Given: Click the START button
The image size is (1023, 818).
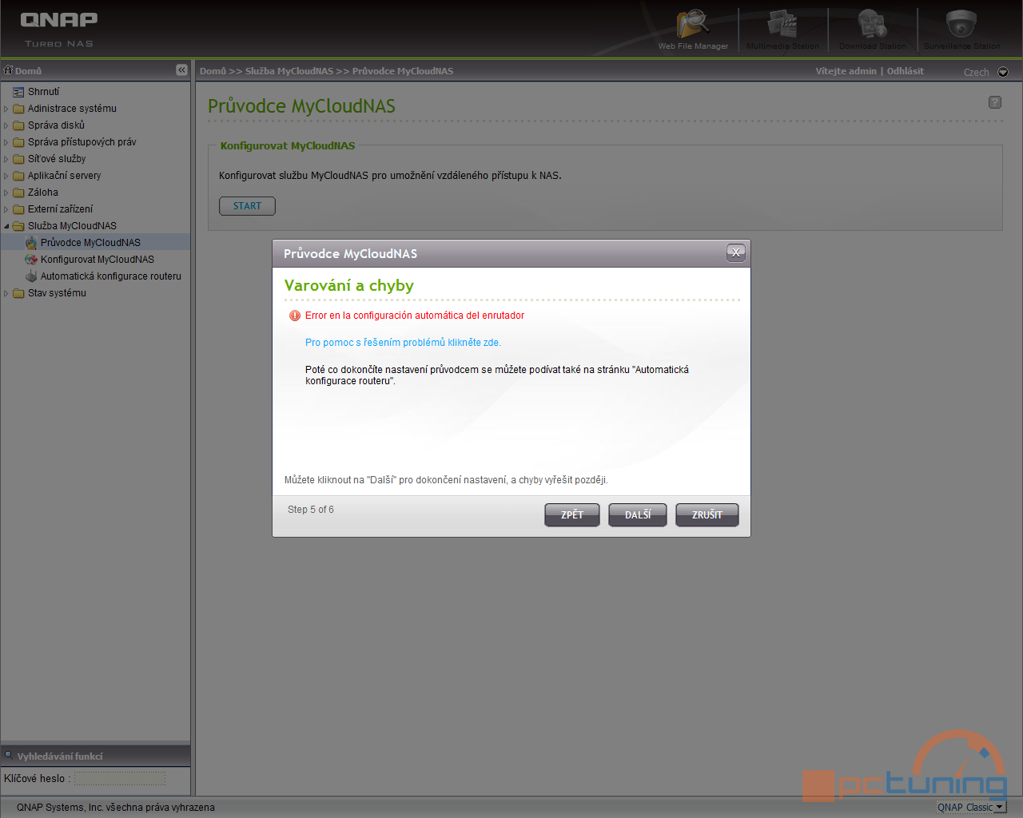Looking at the screenshot, I should click(x=247, y=206).
